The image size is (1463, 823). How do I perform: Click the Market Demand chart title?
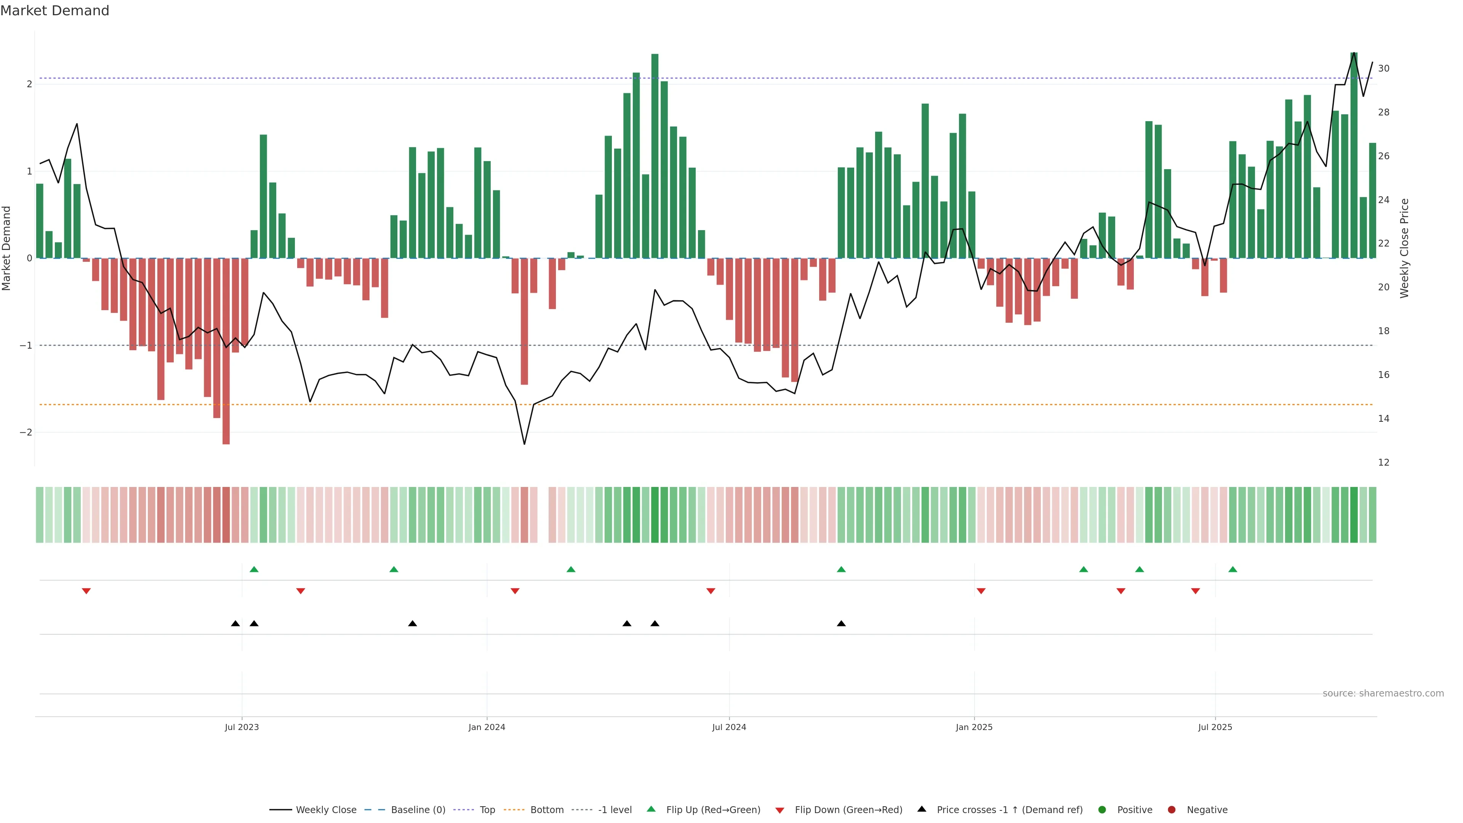click(54, 11)
